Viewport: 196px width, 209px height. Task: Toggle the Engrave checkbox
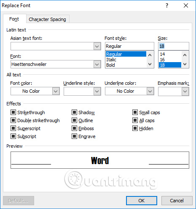[74, 136]
